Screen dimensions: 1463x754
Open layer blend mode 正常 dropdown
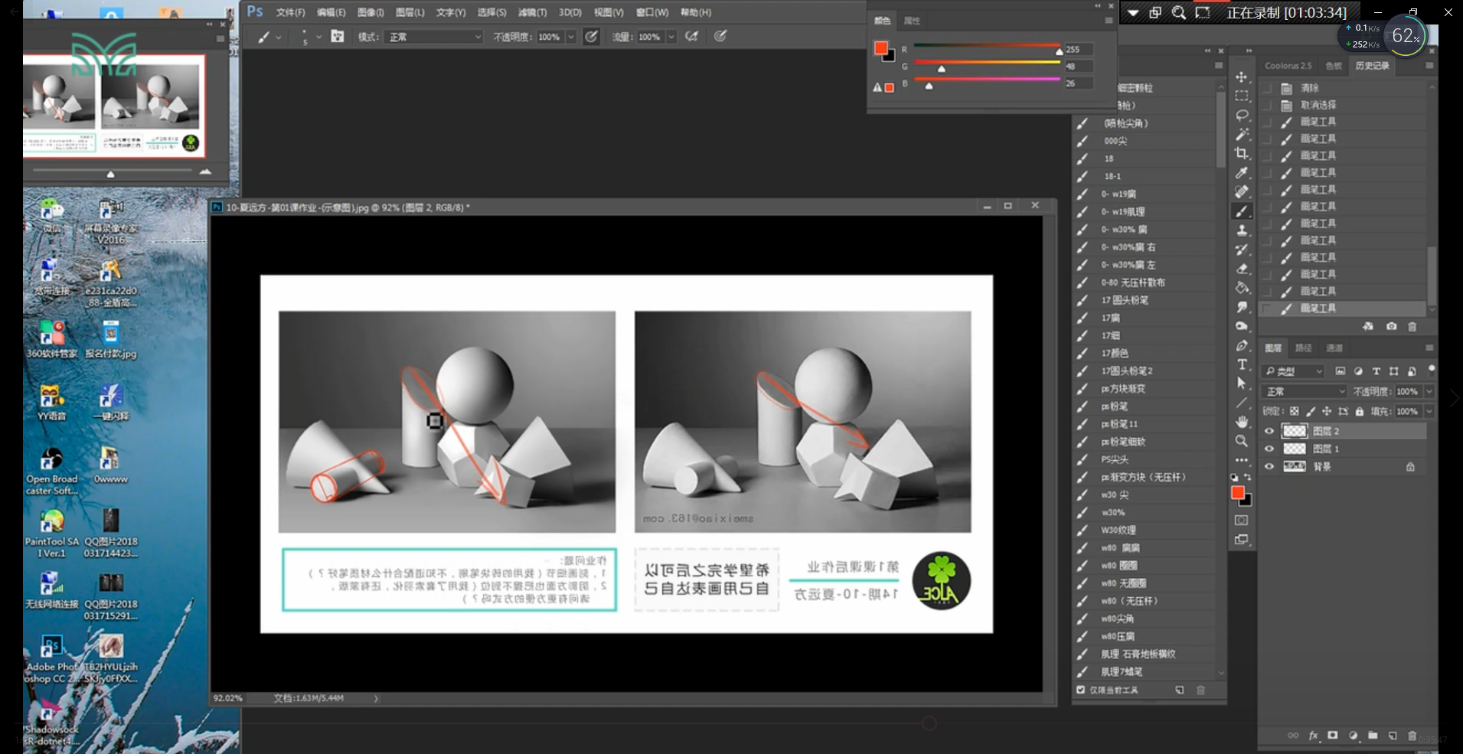(1305, 391)
